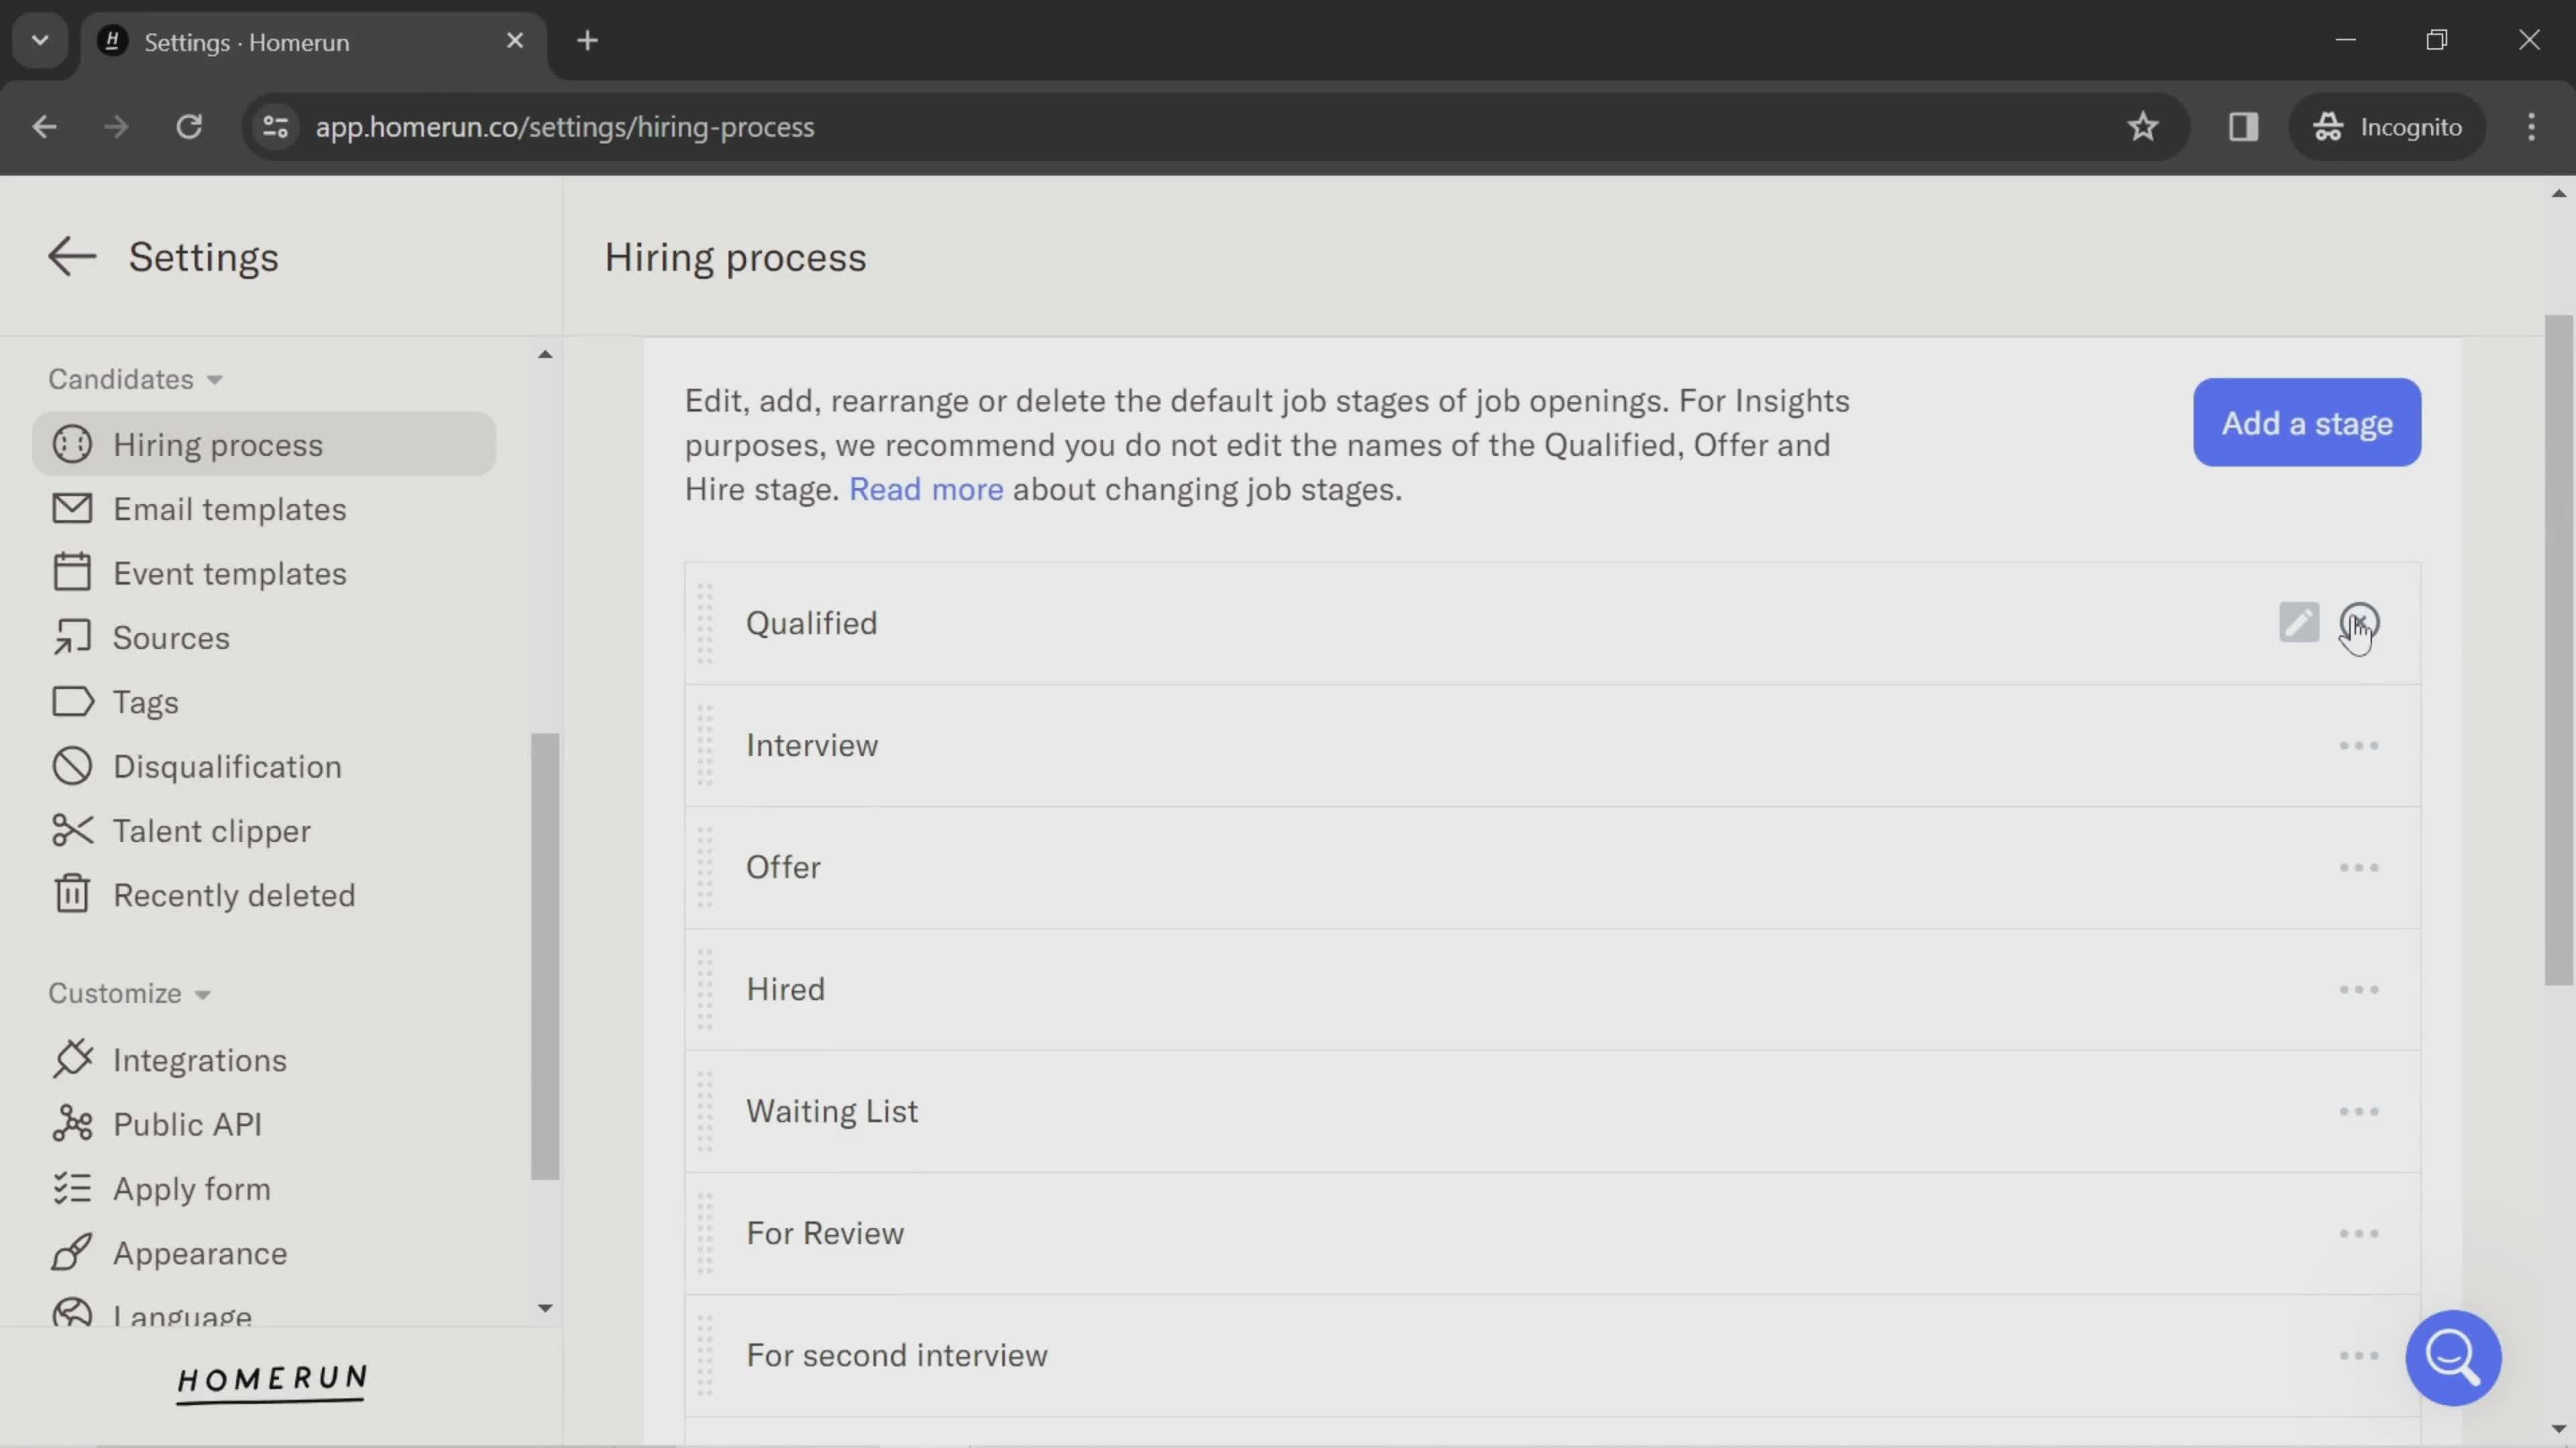This screenshot has height=1448, width=2576.
Task: Open options menu for Interview stage
Action: click(x=2359, y=744)
